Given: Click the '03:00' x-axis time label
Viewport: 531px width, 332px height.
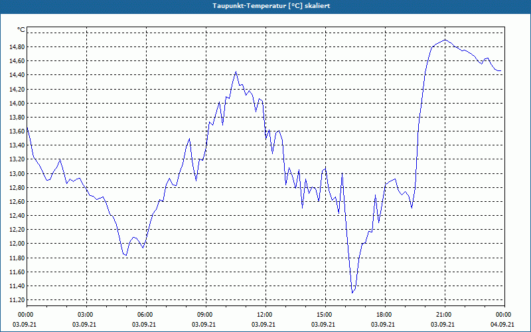Looking at the screenshot, I should pyautogui.click(x=86, y=314).
